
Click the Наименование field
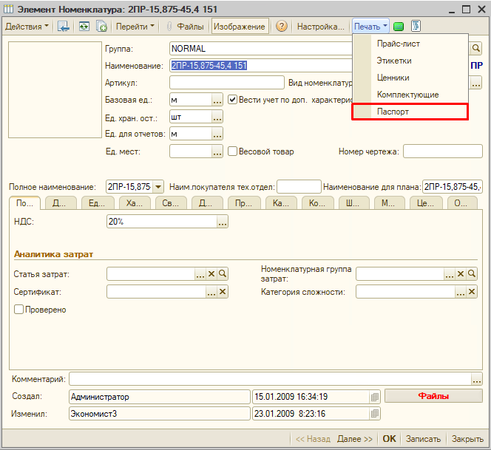pyautogui.click(x=261, y=66)
